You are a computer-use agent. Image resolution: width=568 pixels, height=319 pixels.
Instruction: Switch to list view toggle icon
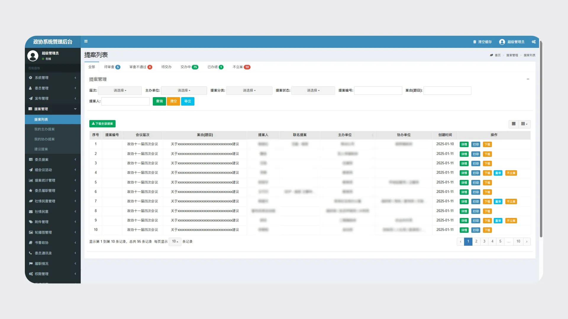point(514,124)
